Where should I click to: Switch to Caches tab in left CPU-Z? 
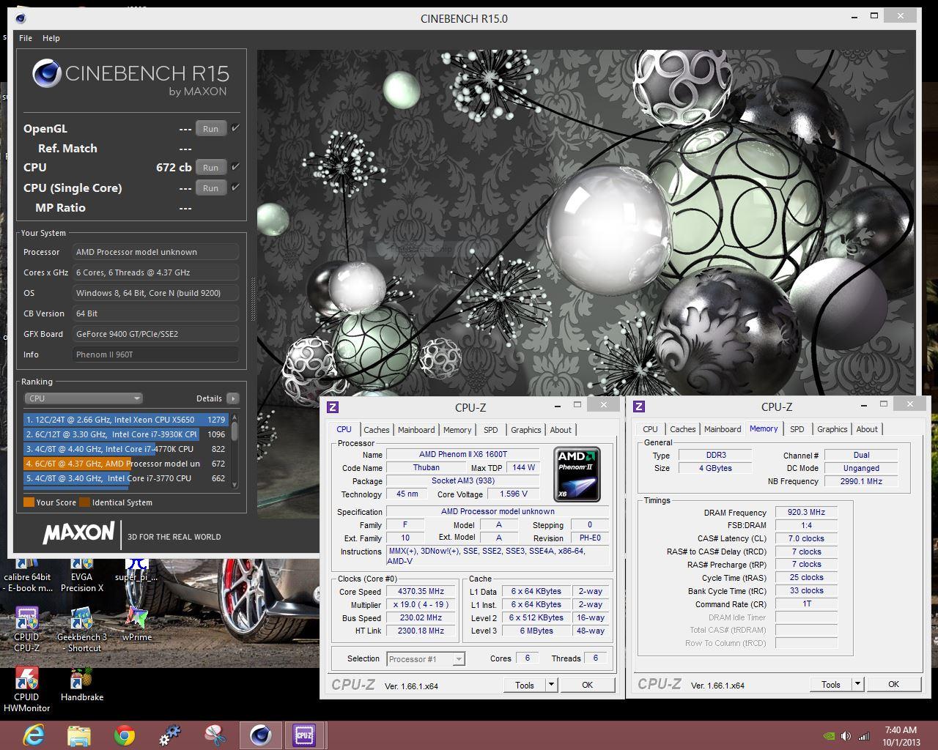pyautogui.click(x=377, y=430)
